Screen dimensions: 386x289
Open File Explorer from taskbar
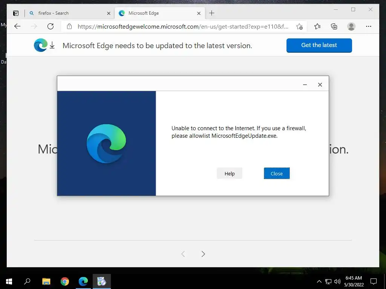point(46,281)
